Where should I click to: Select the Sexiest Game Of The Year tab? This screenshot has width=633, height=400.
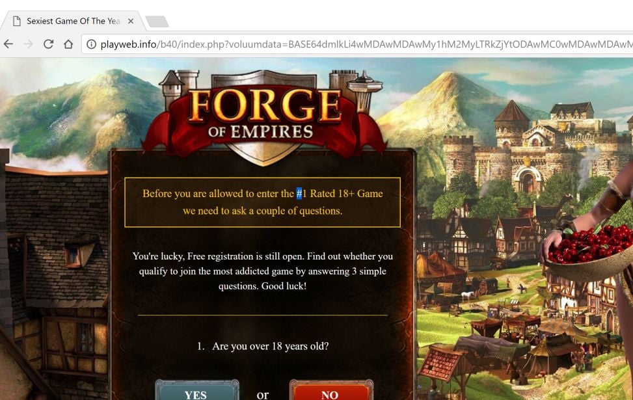[x=73, y=21]
